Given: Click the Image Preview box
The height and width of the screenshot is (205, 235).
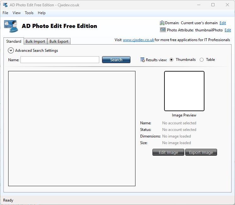Looking at the screenshot, I should pyautogui.click(x=184, y=91).
